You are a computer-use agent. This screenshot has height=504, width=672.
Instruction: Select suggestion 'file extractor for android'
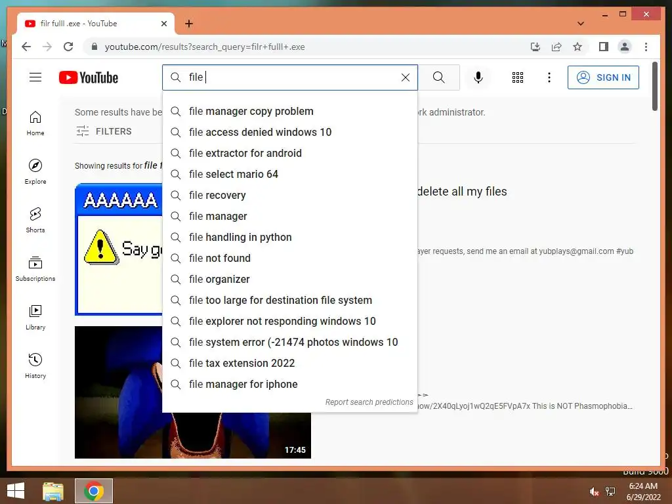tap(289, 154)
